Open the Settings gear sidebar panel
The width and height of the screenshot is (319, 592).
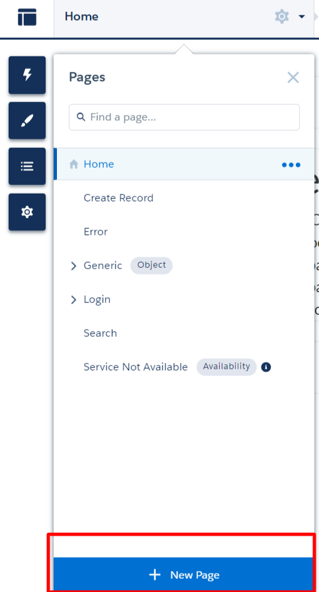click(27, 211)
